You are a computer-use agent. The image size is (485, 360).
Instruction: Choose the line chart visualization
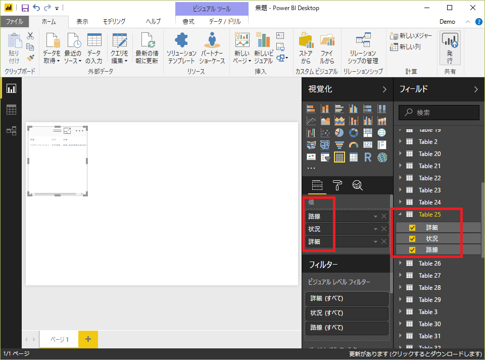pyautogui.click(x=311, y=121)
